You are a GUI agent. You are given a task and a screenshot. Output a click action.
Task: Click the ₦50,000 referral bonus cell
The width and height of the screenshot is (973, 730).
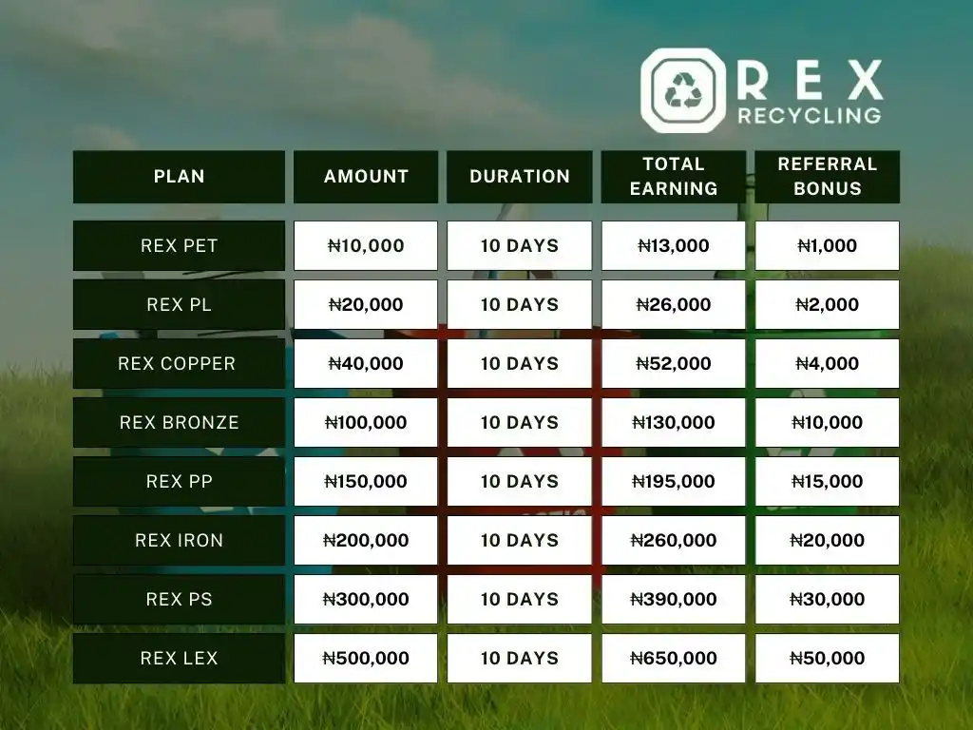tap(828, 659)
